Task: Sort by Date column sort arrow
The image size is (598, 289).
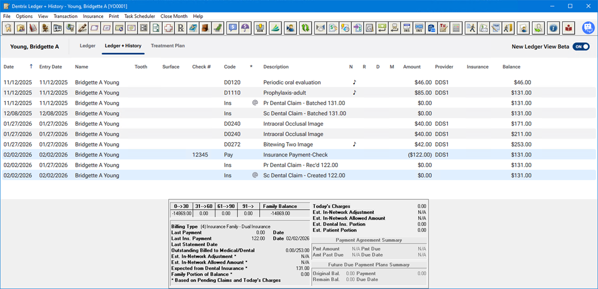Action: coord(31,66)
